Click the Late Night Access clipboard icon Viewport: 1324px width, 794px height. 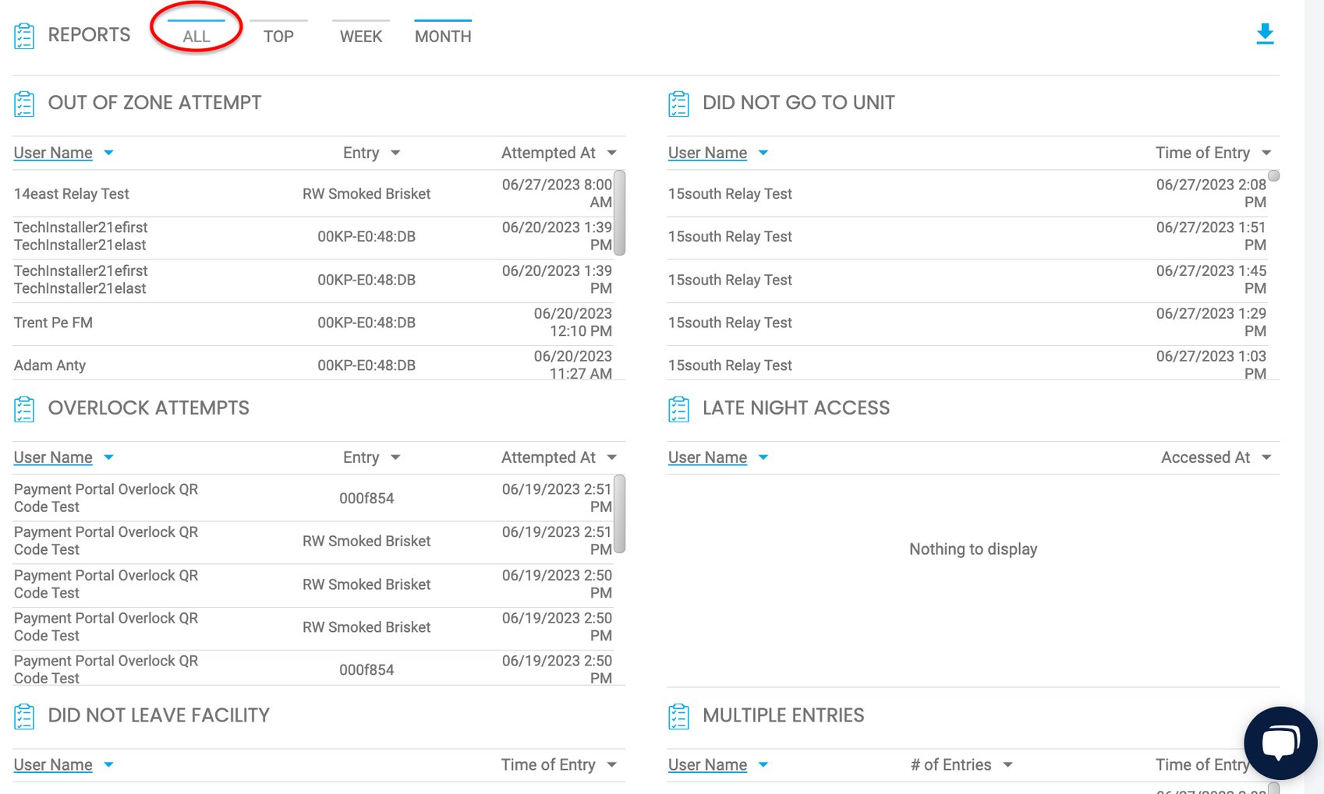pyautogui.click(x=678, y=408)
